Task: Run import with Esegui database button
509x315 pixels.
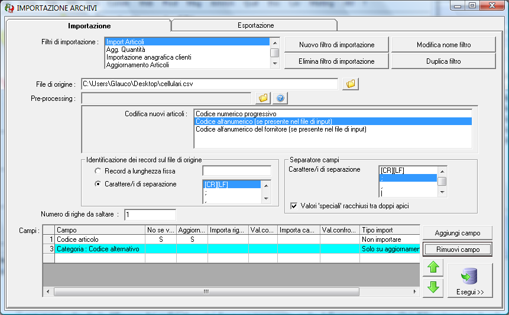Action: (470, 280)
